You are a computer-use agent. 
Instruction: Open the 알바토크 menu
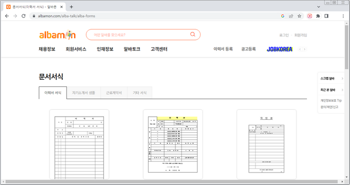pyautogui.click(x=132, y=49)
